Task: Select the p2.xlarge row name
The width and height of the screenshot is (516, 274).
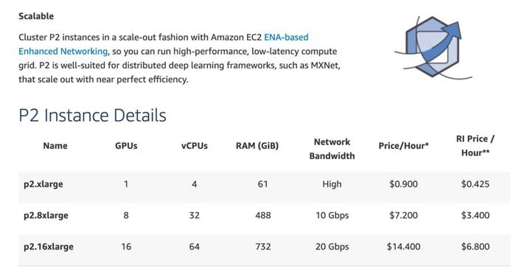Action: click(x=43, y=184)
